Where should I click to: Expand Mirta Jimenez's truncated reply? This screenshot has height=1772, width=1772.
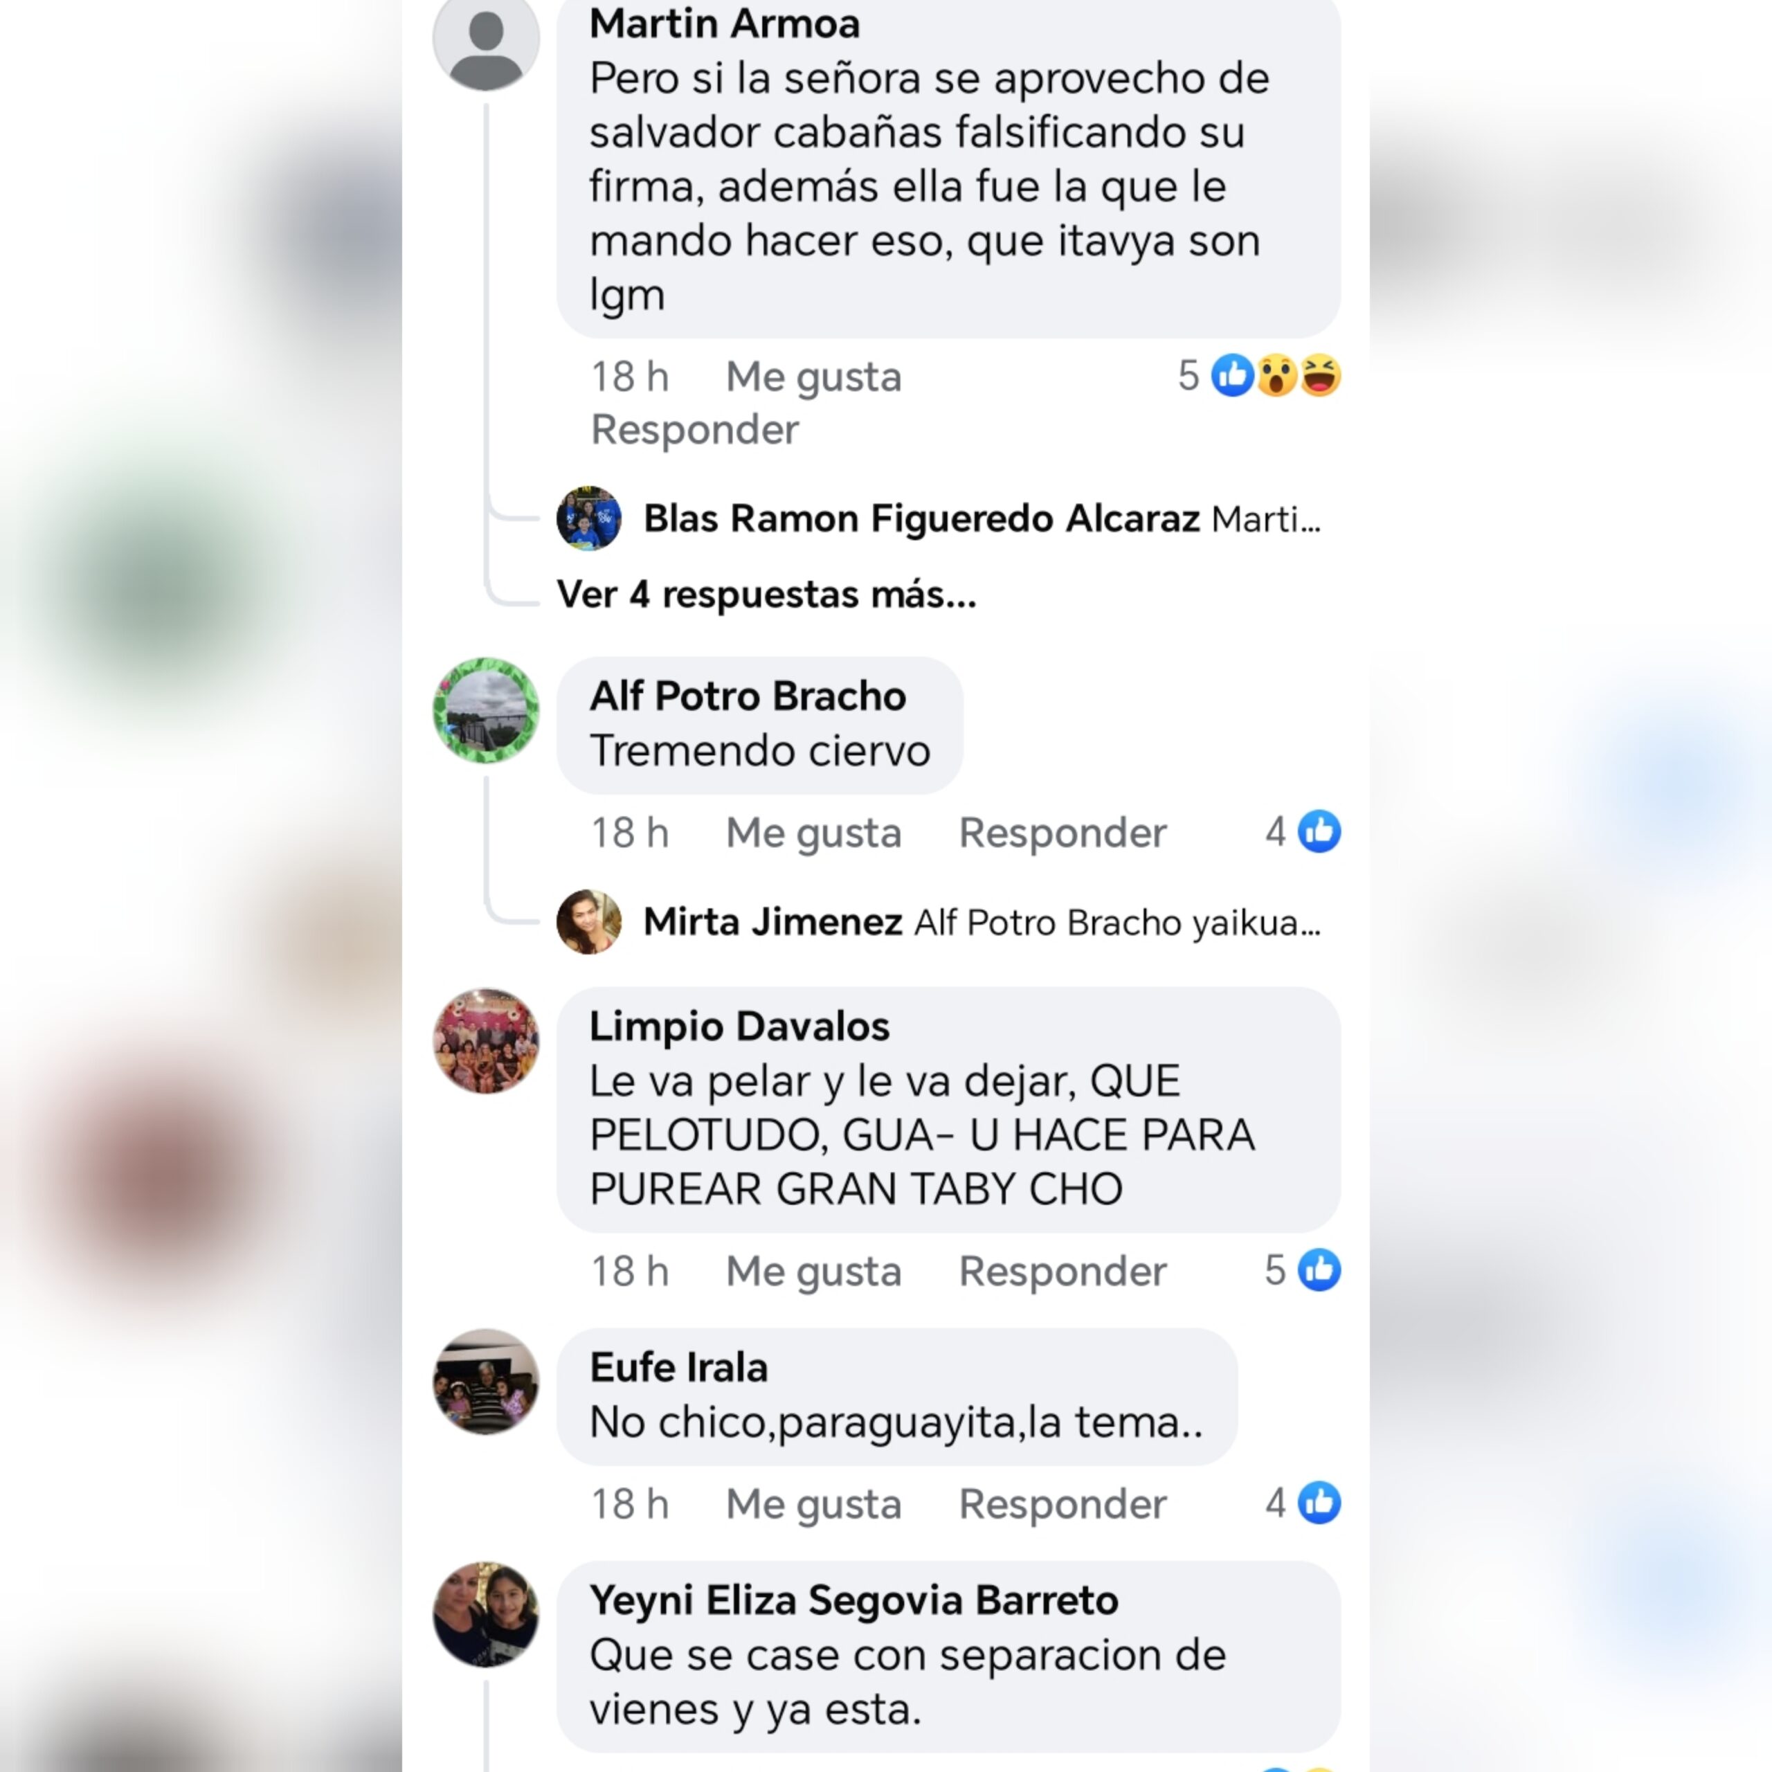click(x=1118, y=923)
